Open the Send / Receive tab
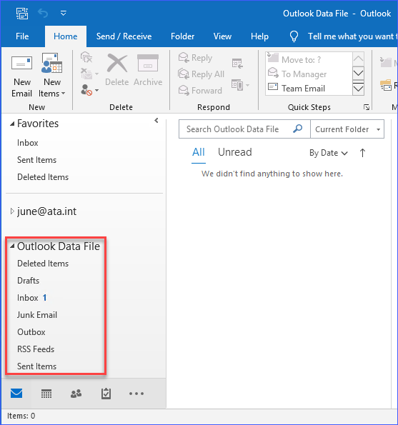This screenshot has height=425, width=398. (x=124, y=36)
